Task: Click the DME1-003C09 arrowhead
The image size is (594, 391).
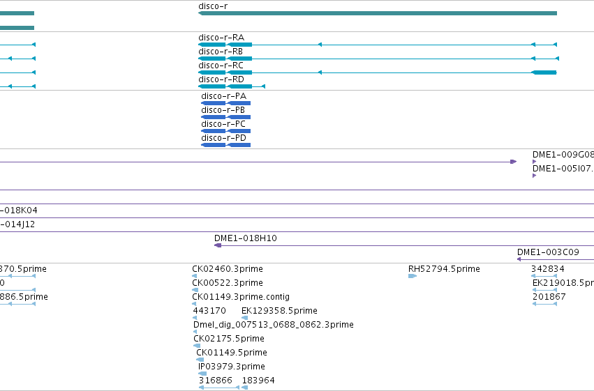Action: [519, 259]
